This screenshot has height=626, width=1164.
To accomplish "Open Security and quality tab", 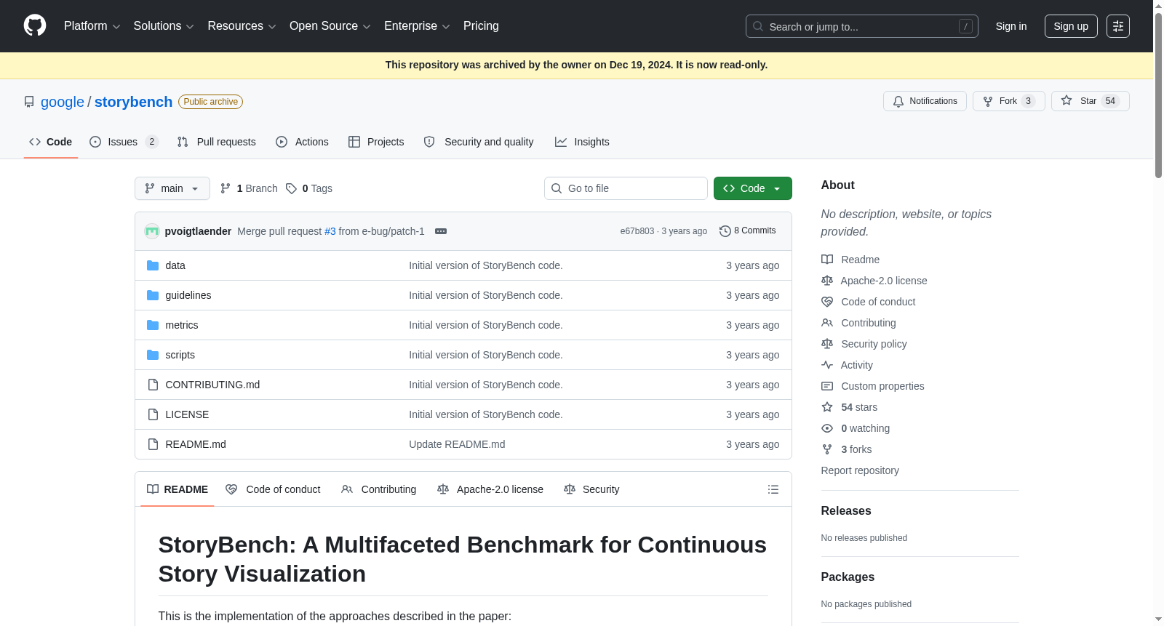I will (479, 142).
